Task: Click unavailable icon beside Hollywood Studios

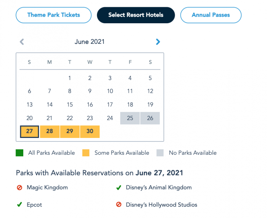Action: click(x=119, y=205)
